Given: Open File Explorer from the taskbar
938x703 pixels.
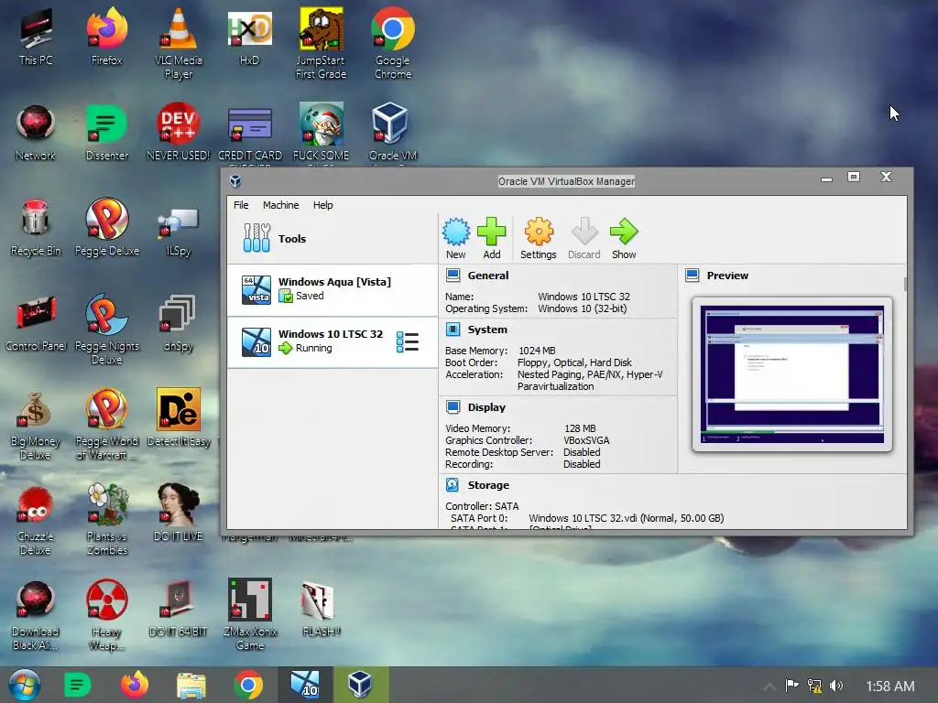Looking at the screenshot, I should [191, 685].
